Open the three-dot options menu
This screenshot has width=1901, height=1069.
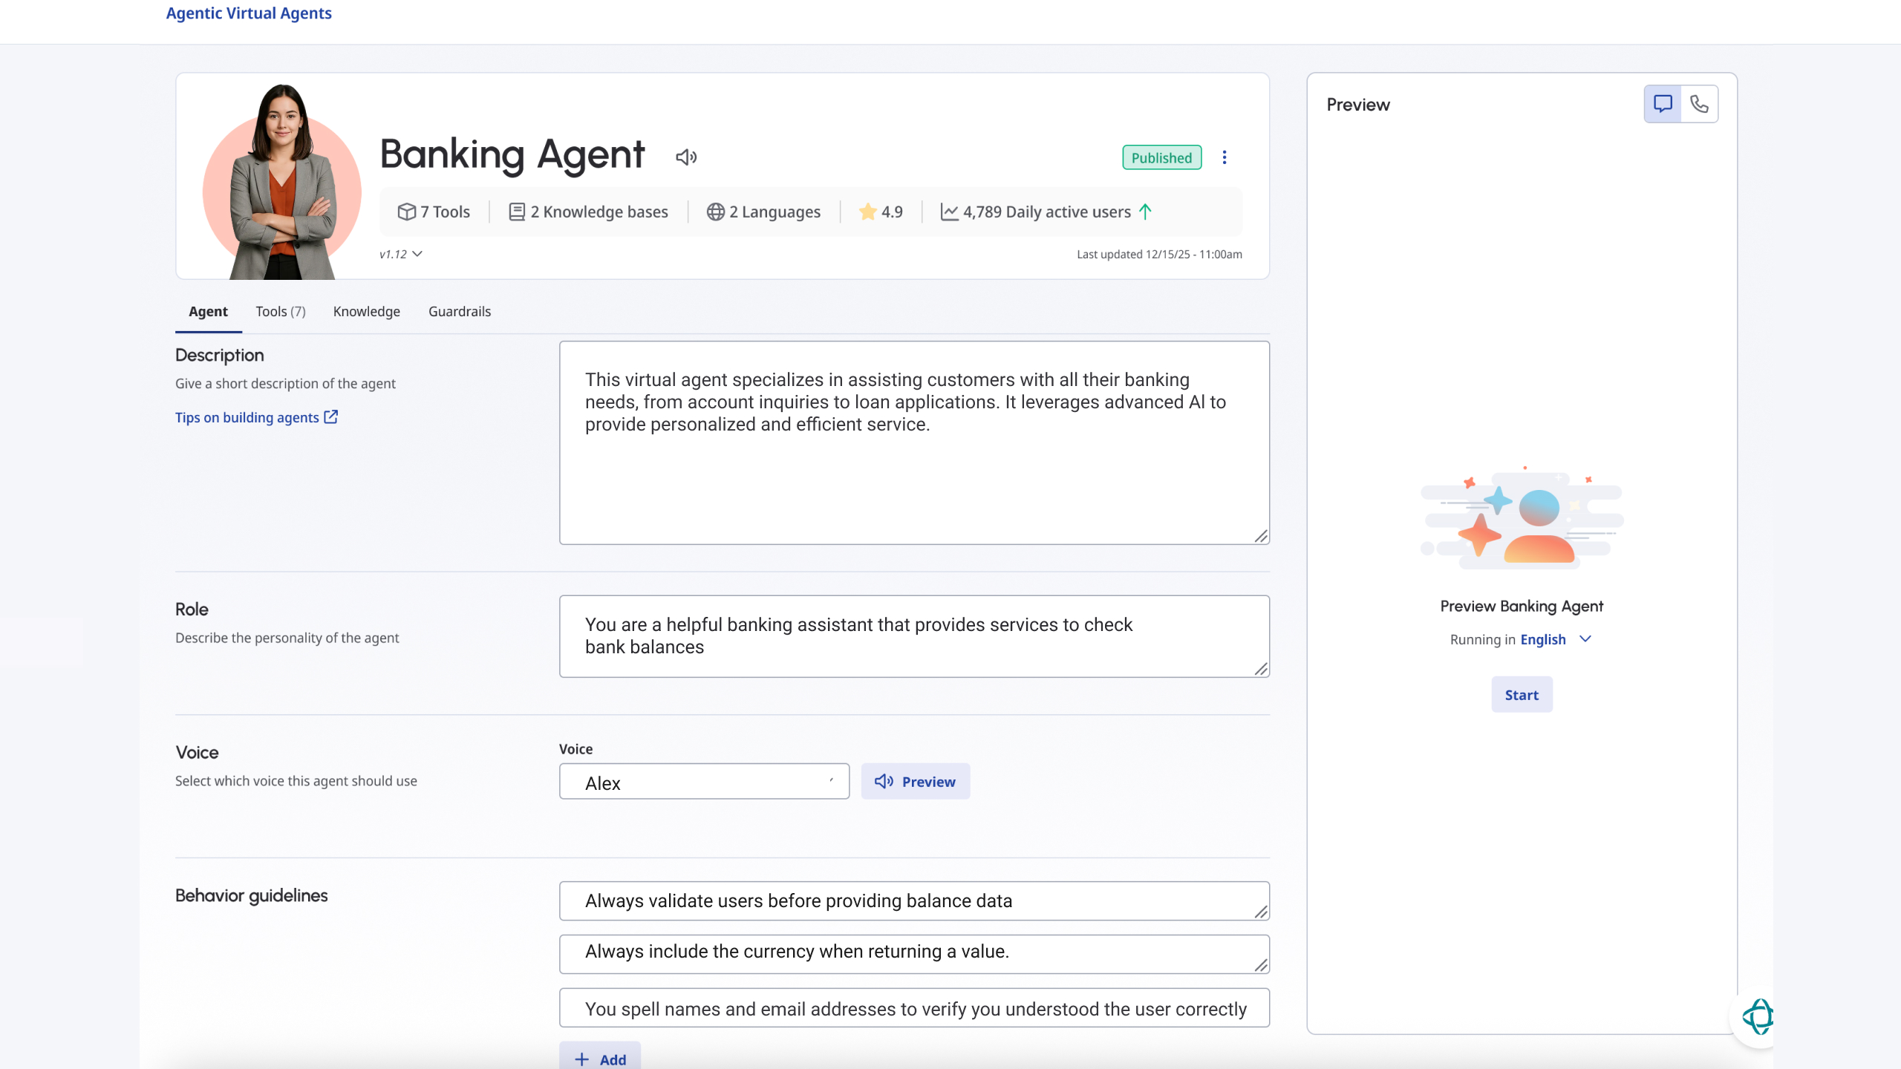(x=1225, y=157)
